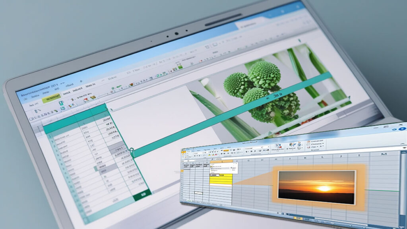Select the column M header
Screen dimensions: 407x229
(x=384, y=153)
